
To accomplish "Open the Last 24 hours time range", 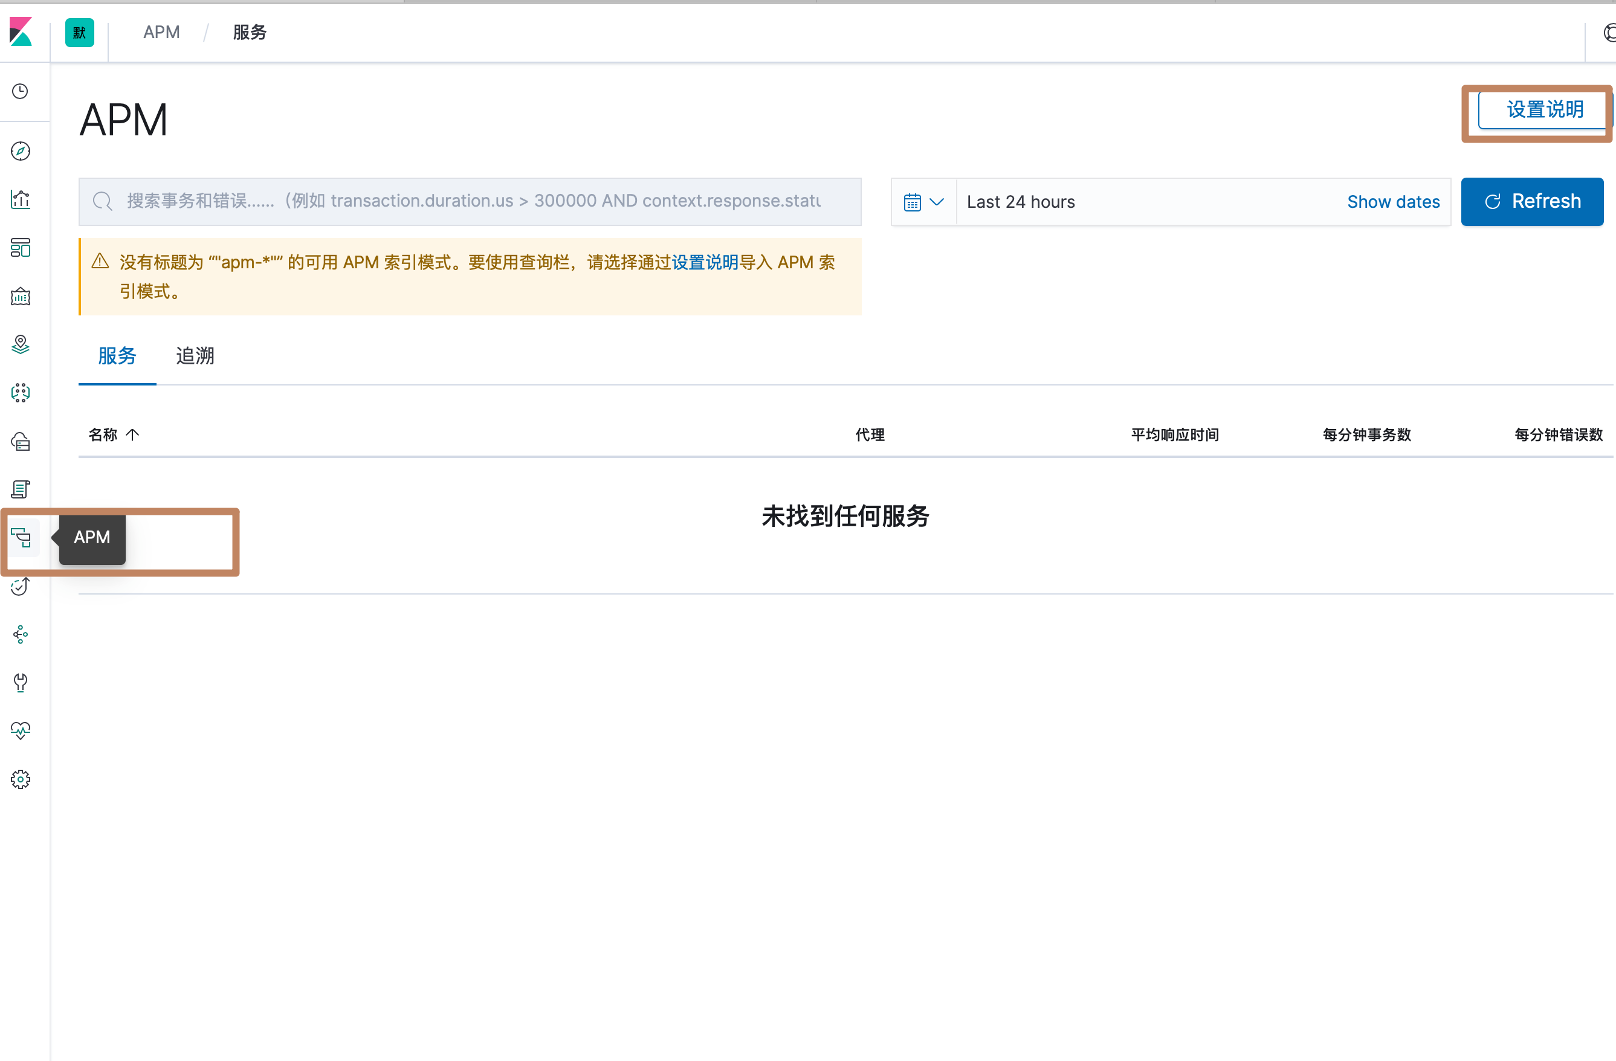I will tap(1021, 202).
